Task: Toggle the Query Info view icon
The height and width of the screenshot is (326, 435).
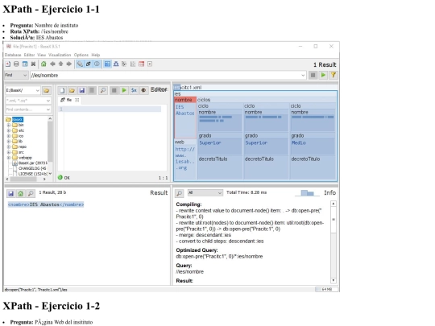Action: 97,64
